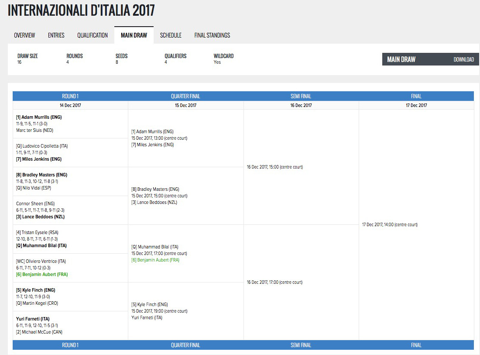Image resolution: width=480 pixels, height=355 pixels.
Task: View the Final Standings tab
Action: click(212, 35)
